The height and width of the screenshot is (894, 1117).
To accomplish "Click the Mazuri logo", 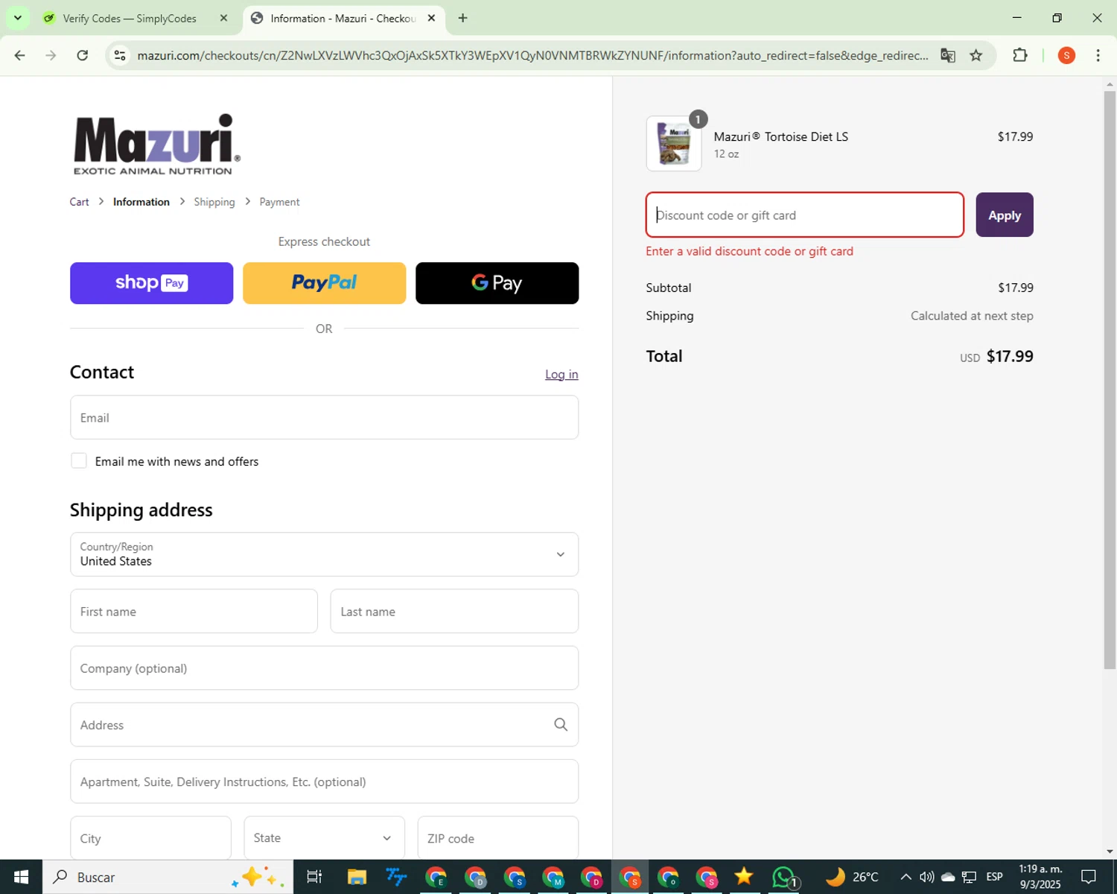I will coord(156,145).
